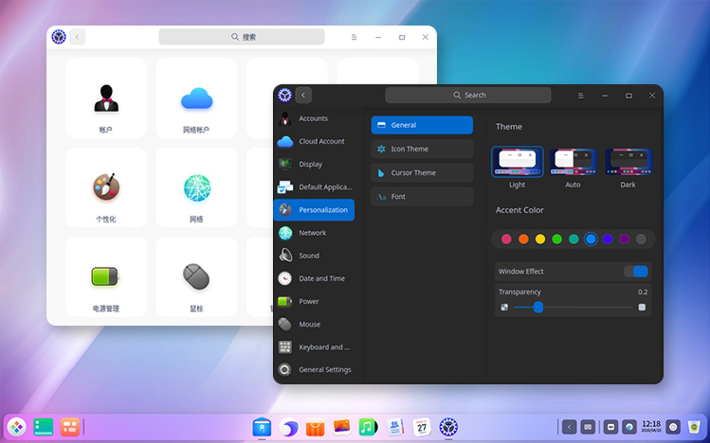Collapse the tray with the chevron arrow
This screenshot has width=710, height=443.
pos(569,427)
